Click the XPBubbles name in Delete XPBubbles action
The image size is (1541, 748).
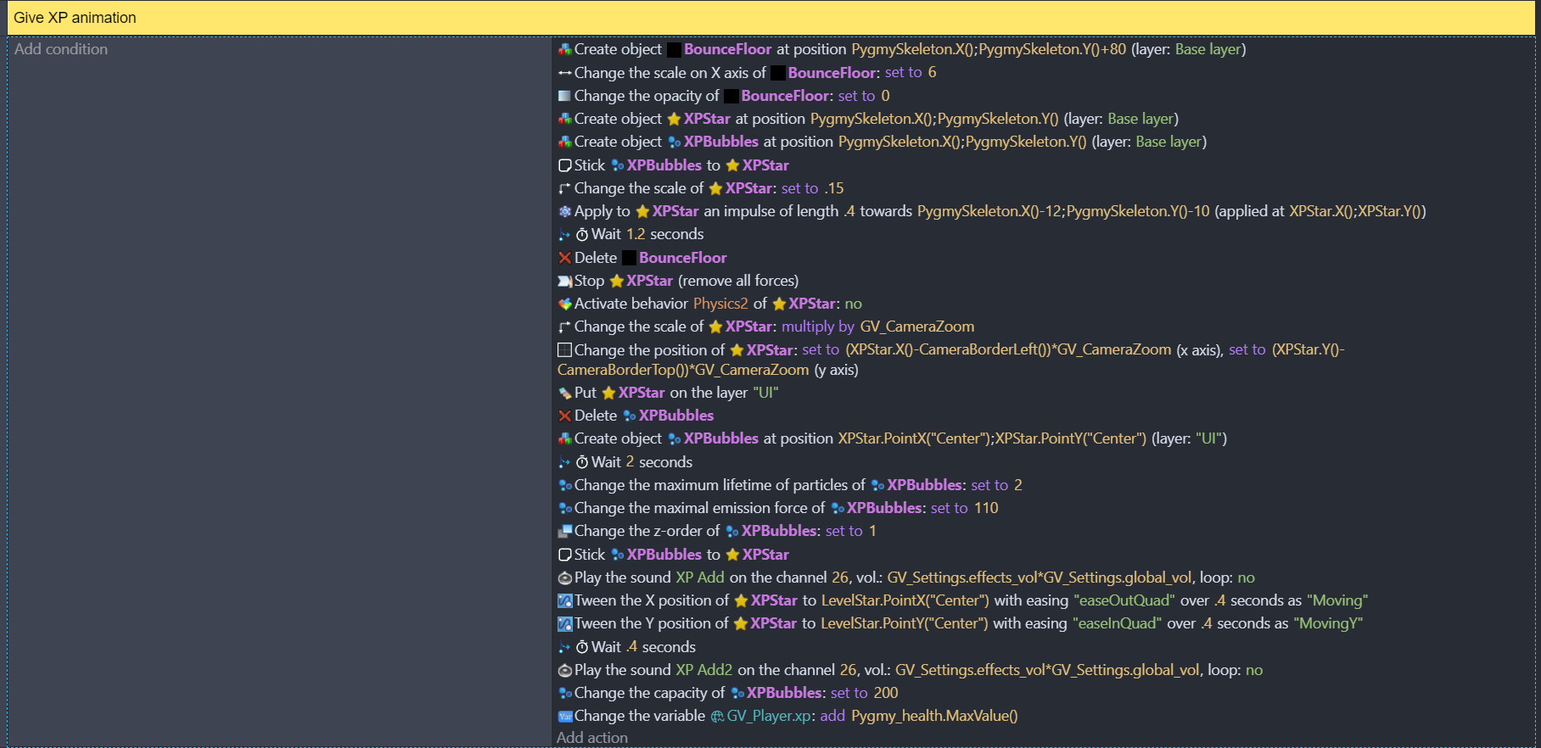675,416
